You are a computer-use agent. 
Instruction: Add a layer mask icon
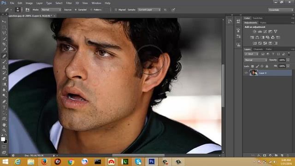coord(265,155)
